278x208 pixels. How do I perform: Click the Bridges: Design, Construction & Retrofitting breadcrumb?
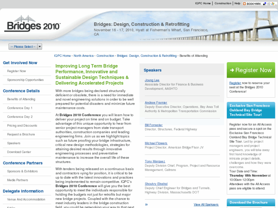(146, 56)
